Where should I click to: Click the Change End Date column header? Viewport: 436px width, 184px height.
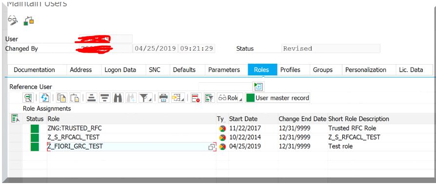(302, 119)
